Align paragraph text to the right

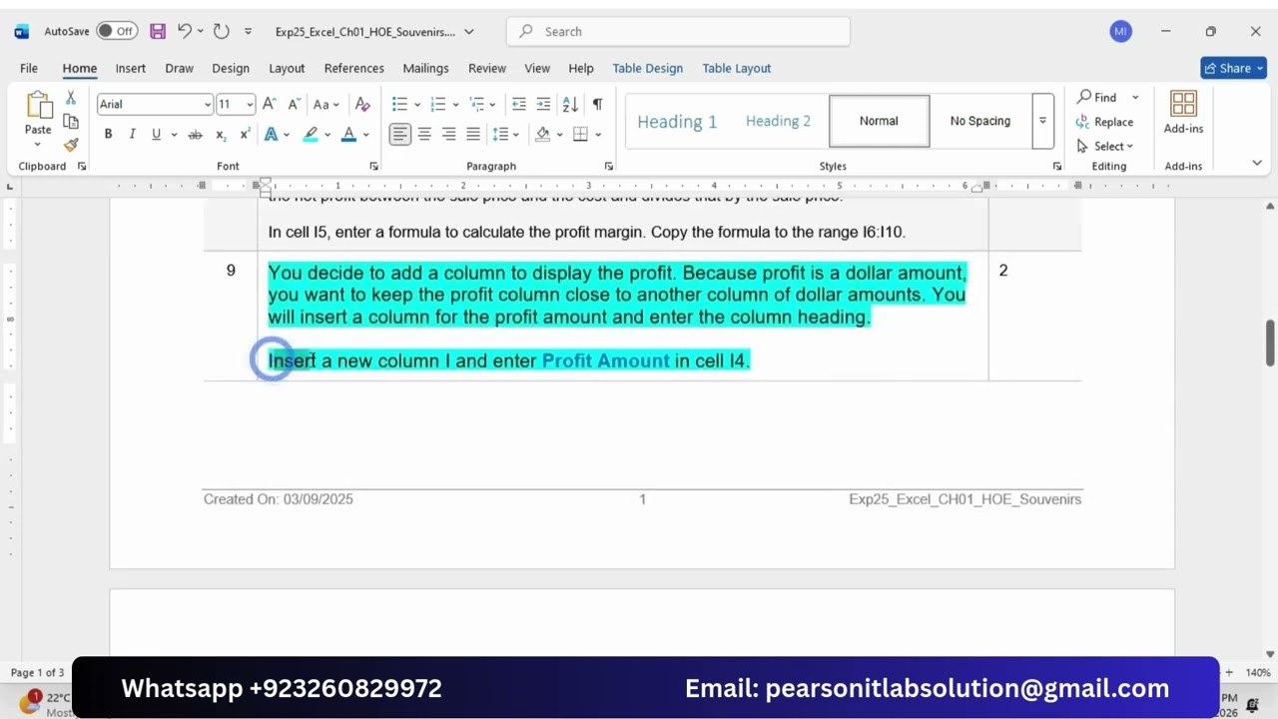pyautogui.click(x=448, y=134)
